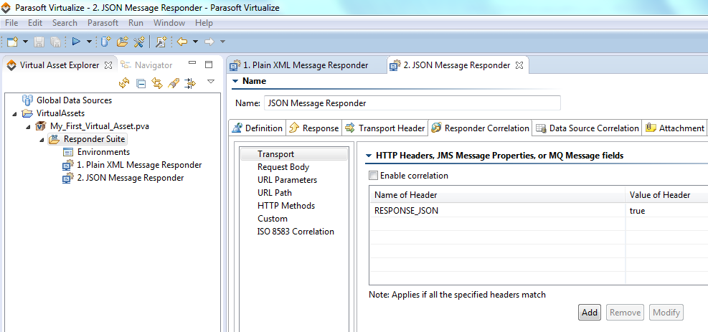
Task: Open the Help menu
Action: pyautogui.click(x=204, y=22)
